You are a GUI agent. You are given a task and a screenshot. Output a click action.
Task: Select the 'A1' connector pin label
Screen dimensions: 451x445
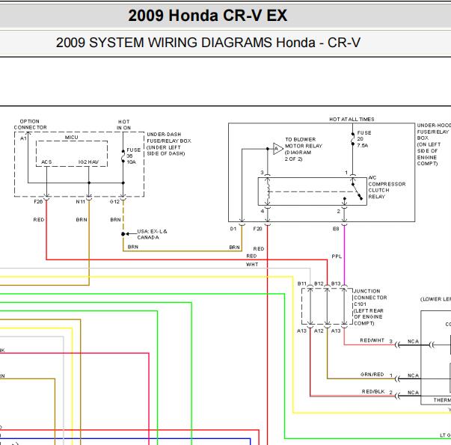(23, 138)
